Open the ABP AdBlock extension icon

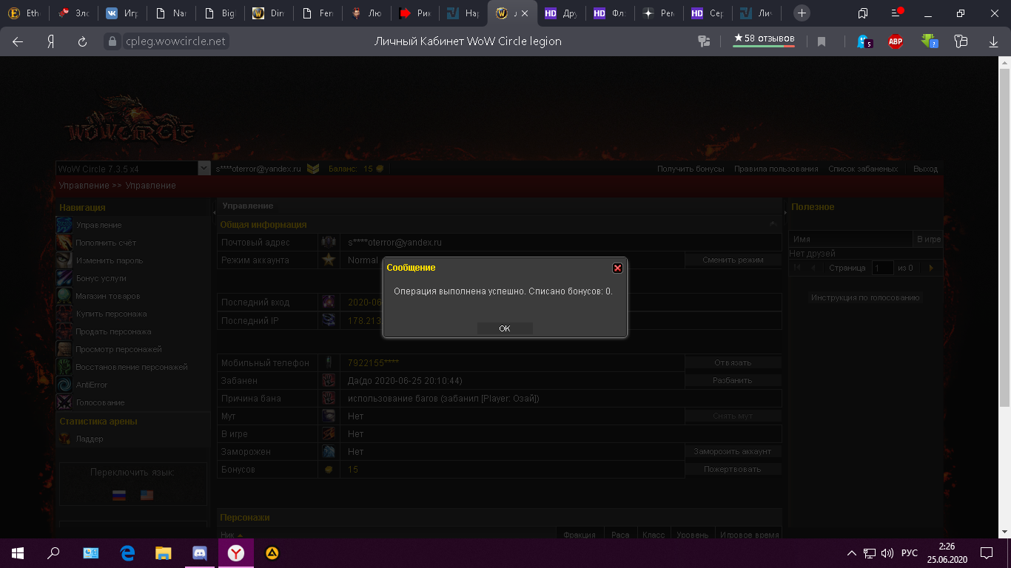[x=896, y=41]
